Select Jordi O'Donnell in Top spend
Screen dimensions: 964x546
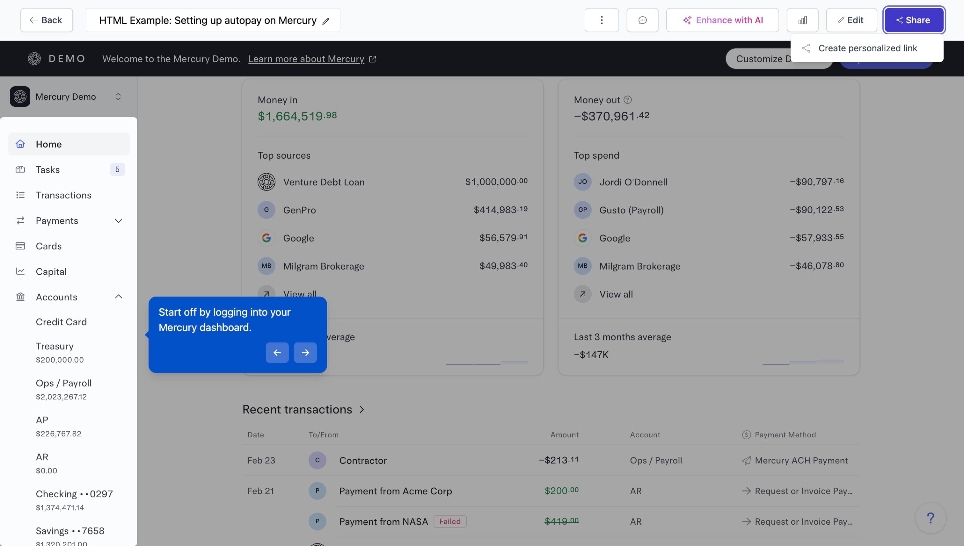709,182
